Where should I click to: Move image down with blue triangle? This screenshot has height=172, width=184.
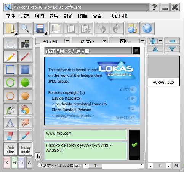click(172, 49)
